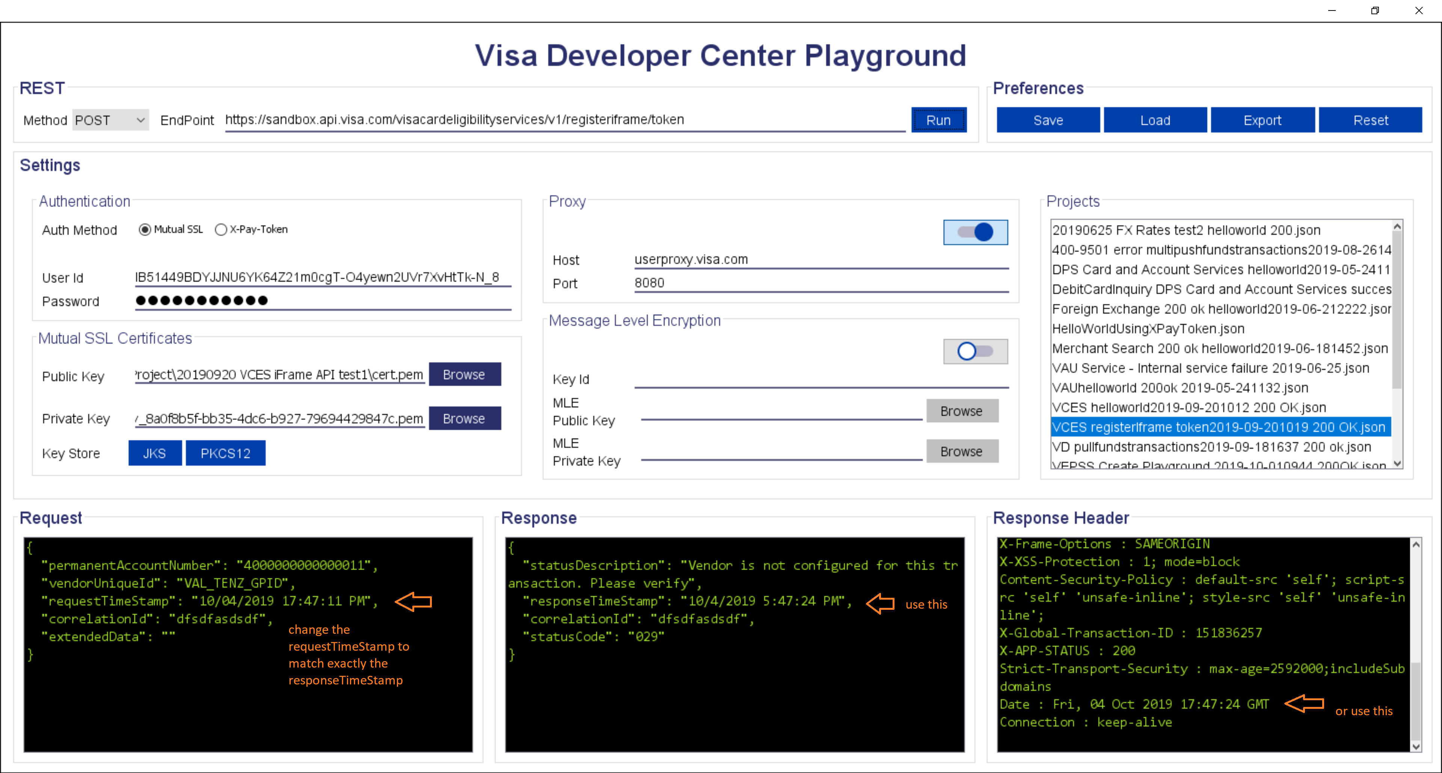Screen dimensions: 1442x773
Task: Select Mutual SSL auth method
Action: click(171, 229)
